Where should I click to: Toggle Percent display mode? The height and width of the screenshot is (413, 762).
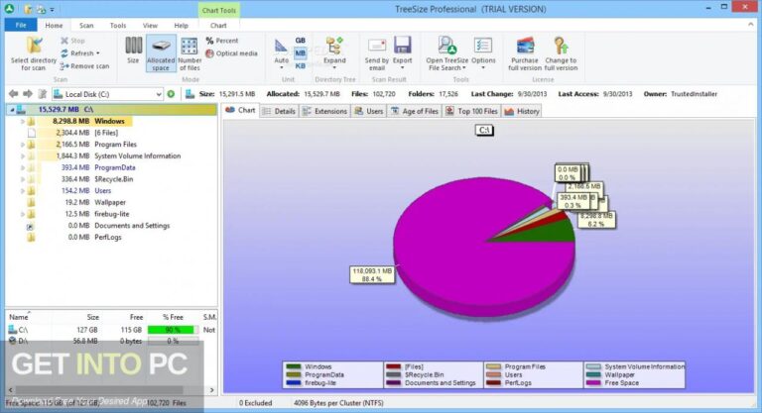tap(221, 41)
